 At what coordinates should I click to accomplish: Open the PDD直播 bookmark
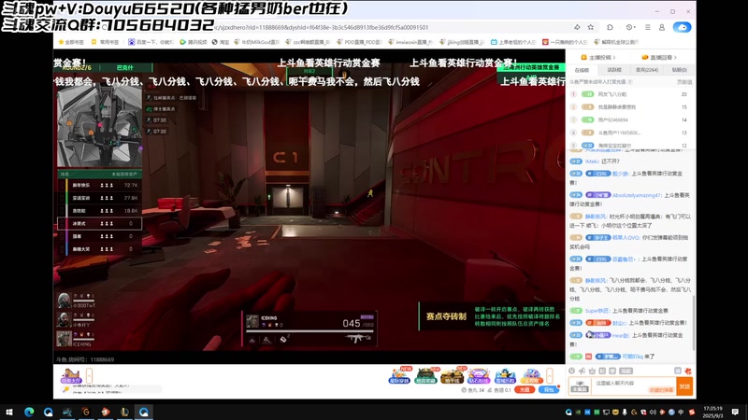click(360, 42)
